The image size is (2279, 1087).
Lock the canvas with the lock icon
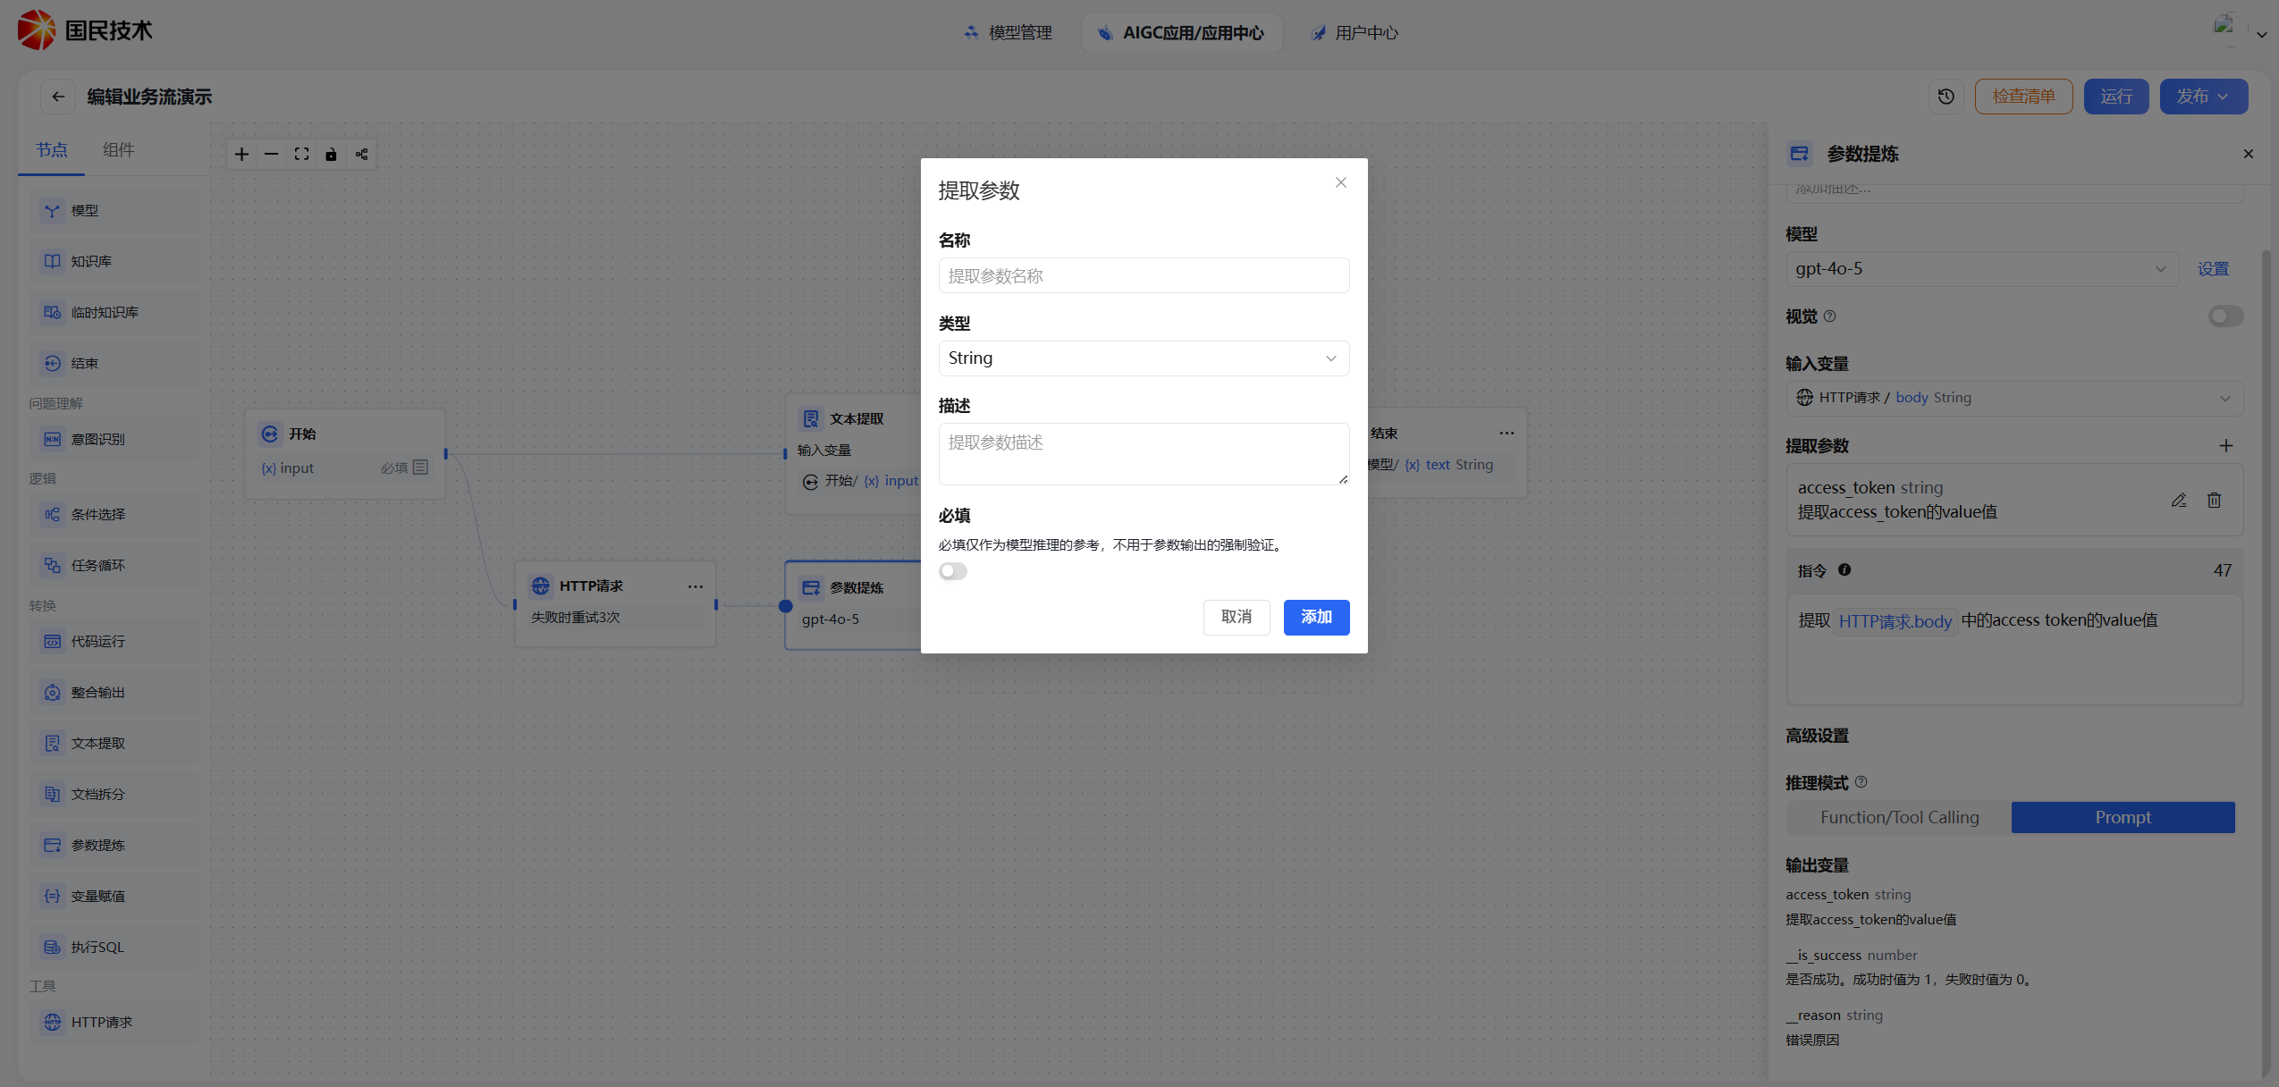tap(331, 154)
